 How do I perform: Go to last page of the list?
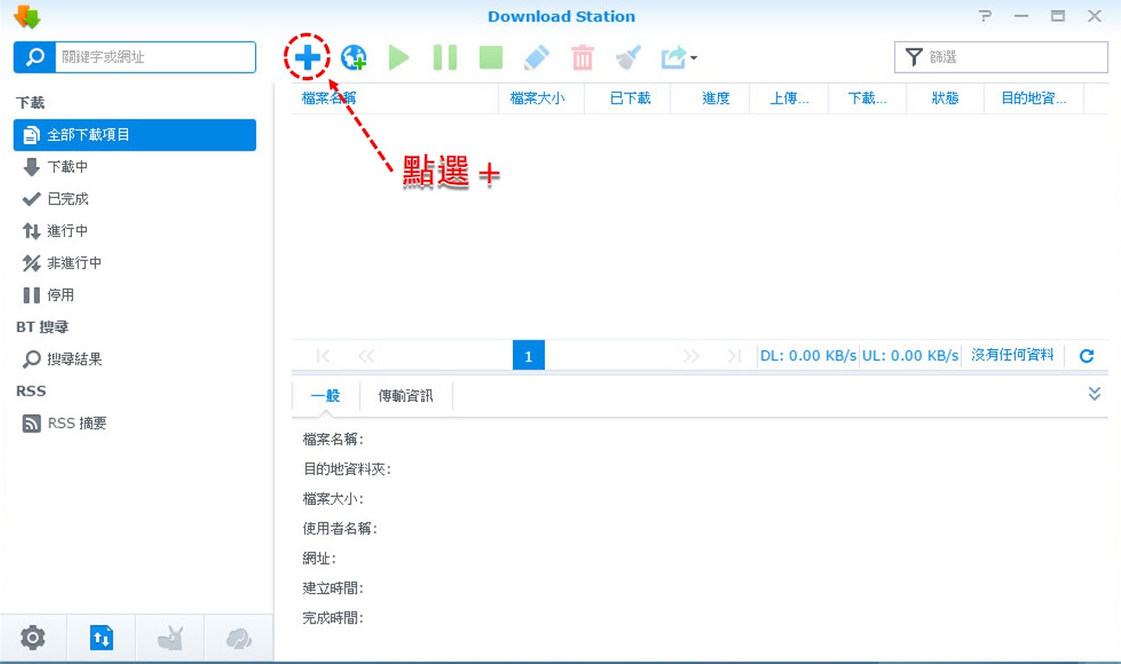734,356
